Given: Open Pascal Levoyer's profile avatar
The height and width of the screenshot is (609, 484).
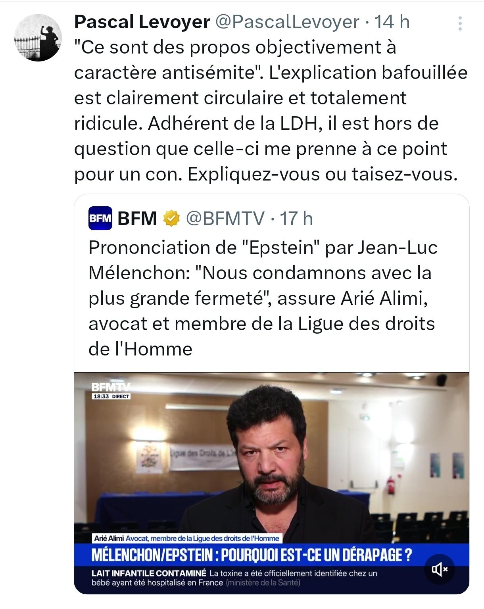Looking at the screenshot, I should pos(38,38).
